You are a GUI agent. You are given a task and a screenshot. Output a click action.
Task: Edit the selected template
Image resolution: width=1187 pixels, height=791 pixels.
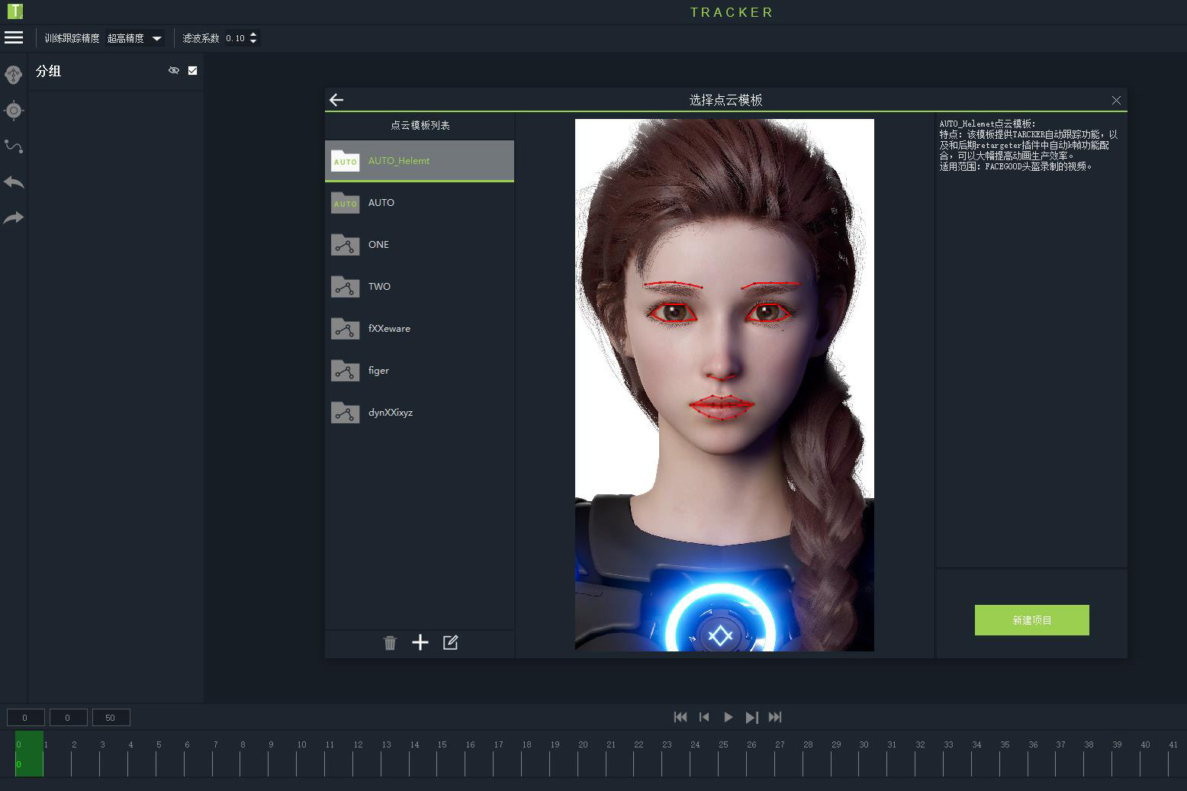coord(450,643)
